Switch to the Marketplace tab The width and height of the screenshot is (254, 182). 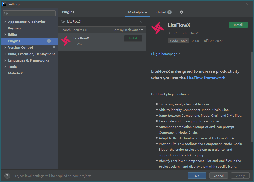click(137, 12)
